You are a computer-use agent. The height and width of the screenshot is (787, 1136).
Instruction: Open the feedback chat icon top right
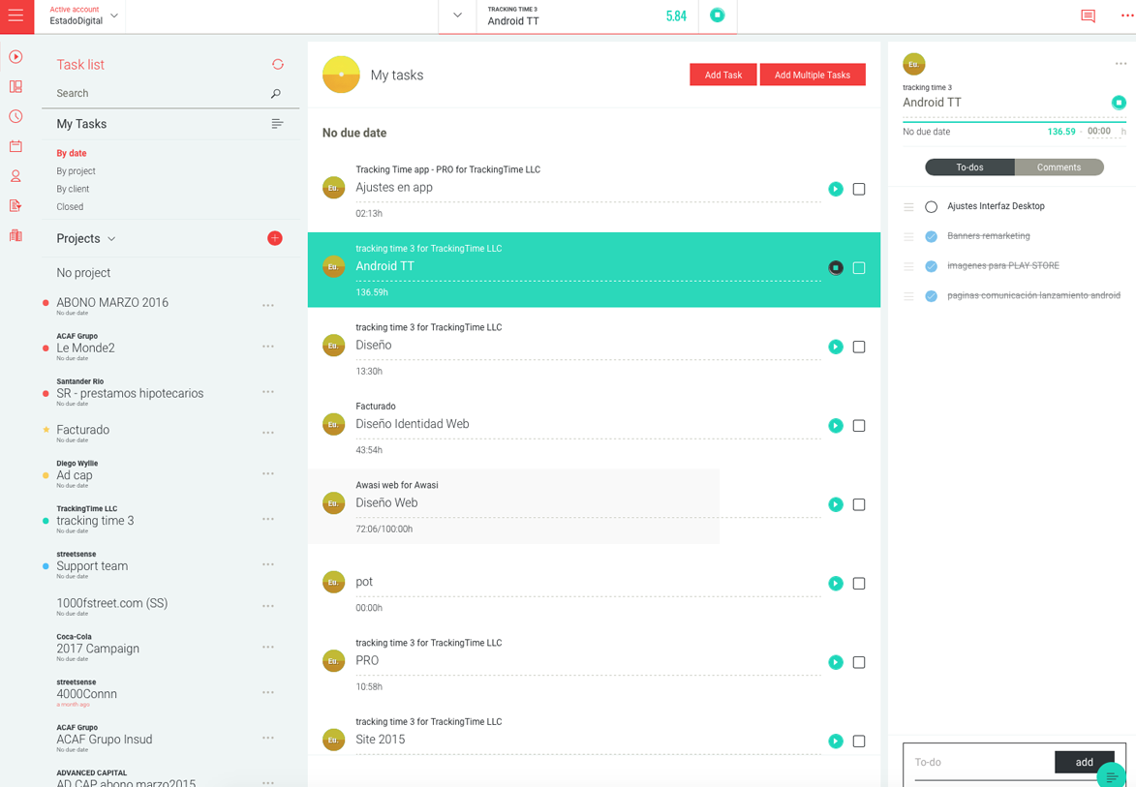[1087, 16]
